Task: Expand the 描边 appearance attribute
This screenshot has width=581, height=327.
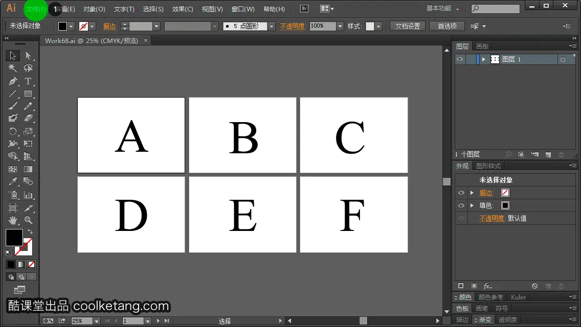Action: (x=472, y=193)
